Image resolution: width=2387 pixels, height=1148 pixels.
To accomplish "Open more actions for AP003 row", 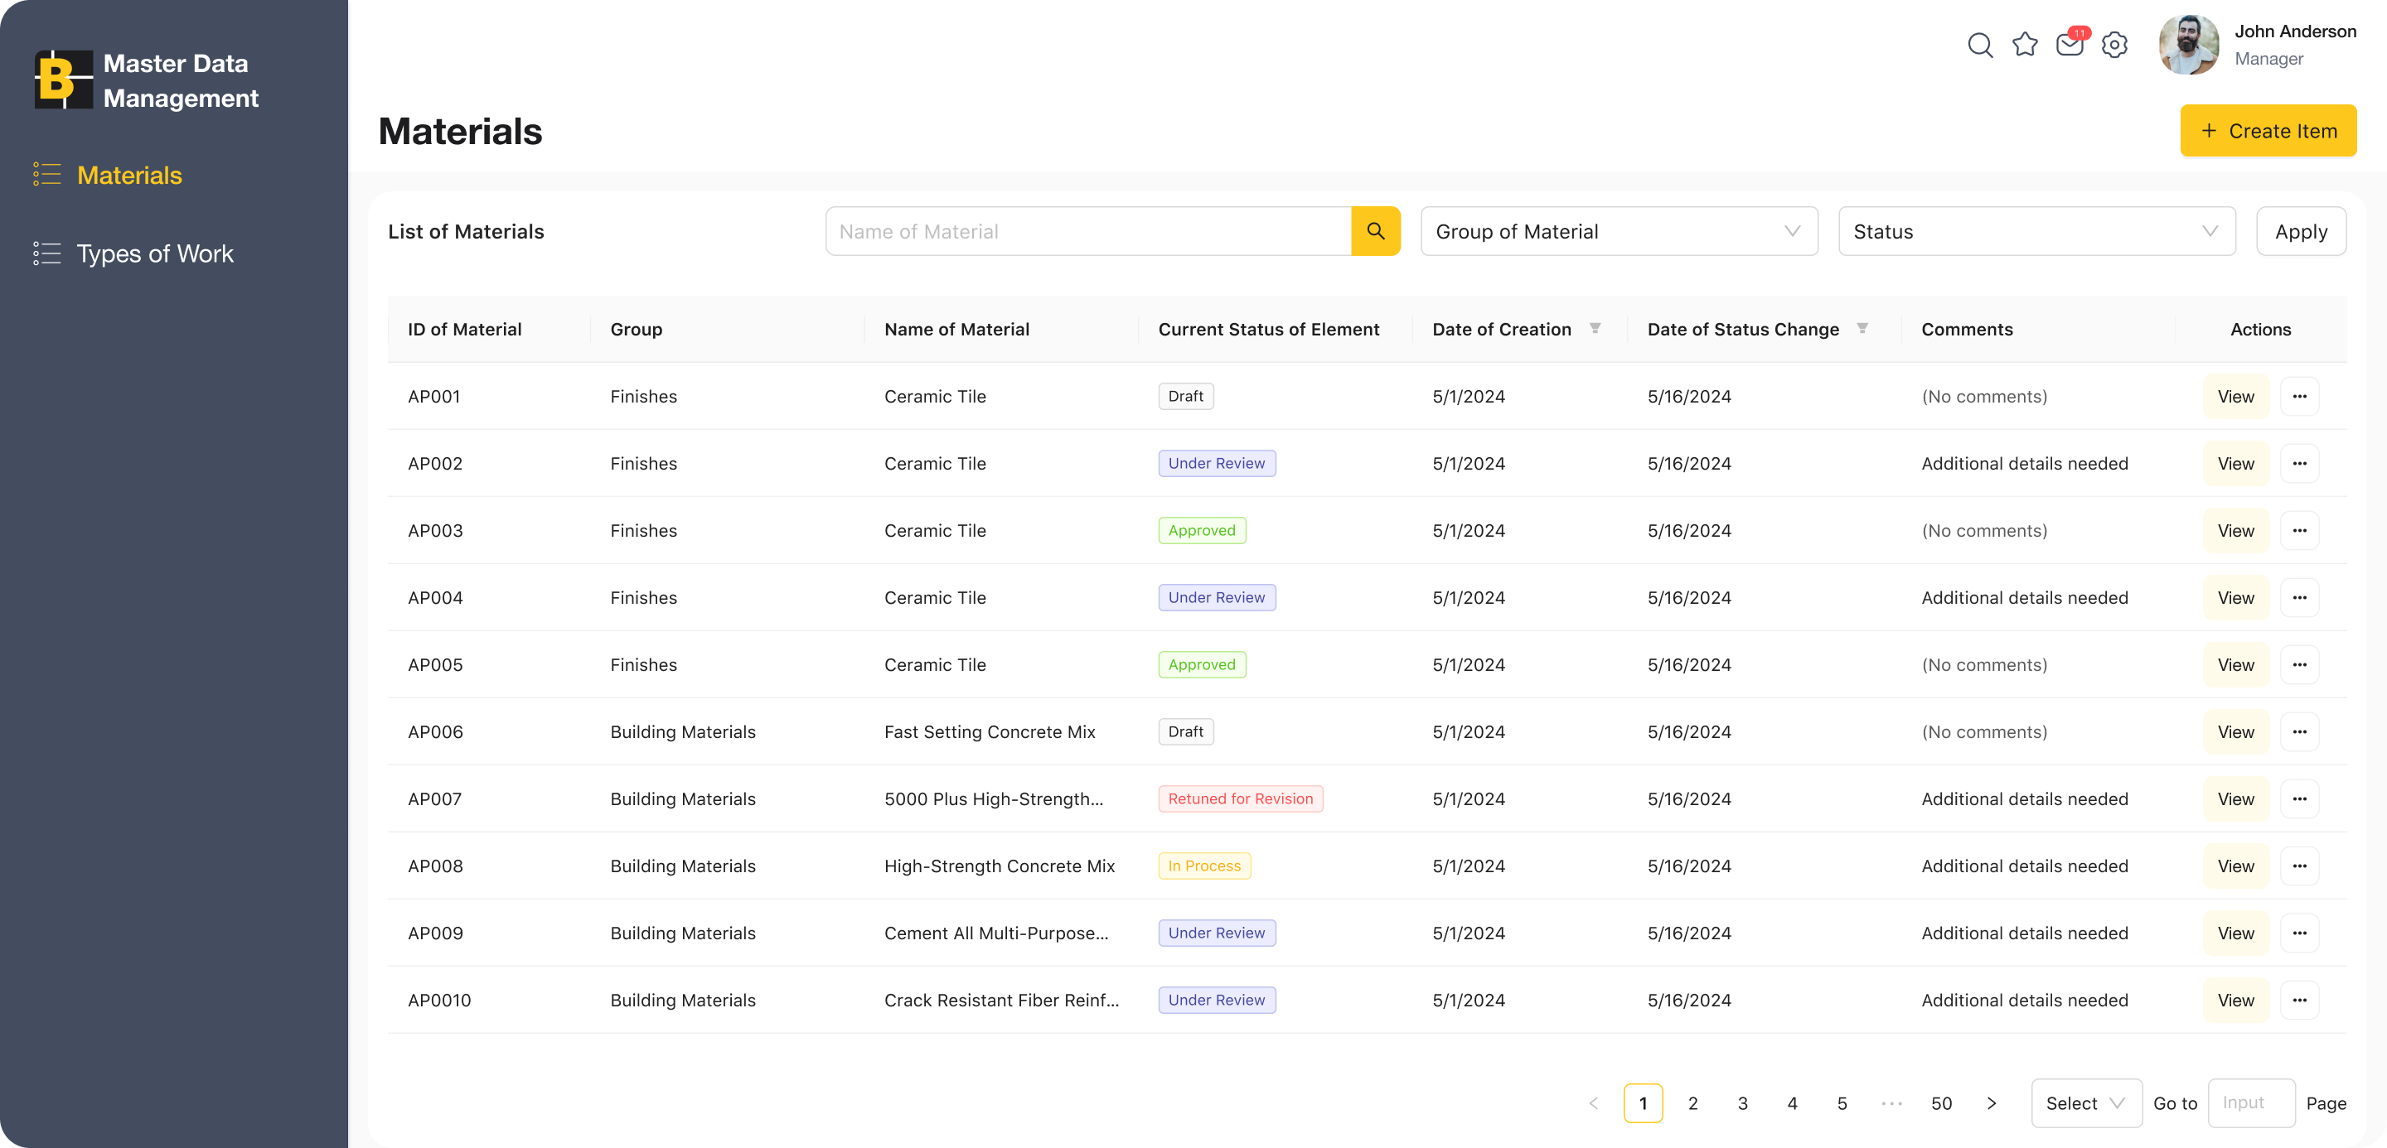I will [2299, 530].
